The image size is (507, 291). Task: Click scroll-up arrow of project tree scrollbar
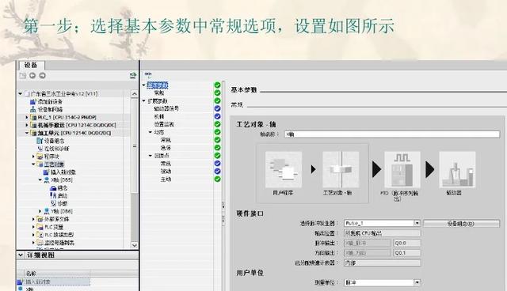(x=135, y=94)
